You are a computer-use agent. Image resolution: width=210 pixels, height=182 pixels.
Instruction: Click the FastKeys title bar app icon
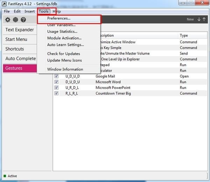[x=4, y=3]
